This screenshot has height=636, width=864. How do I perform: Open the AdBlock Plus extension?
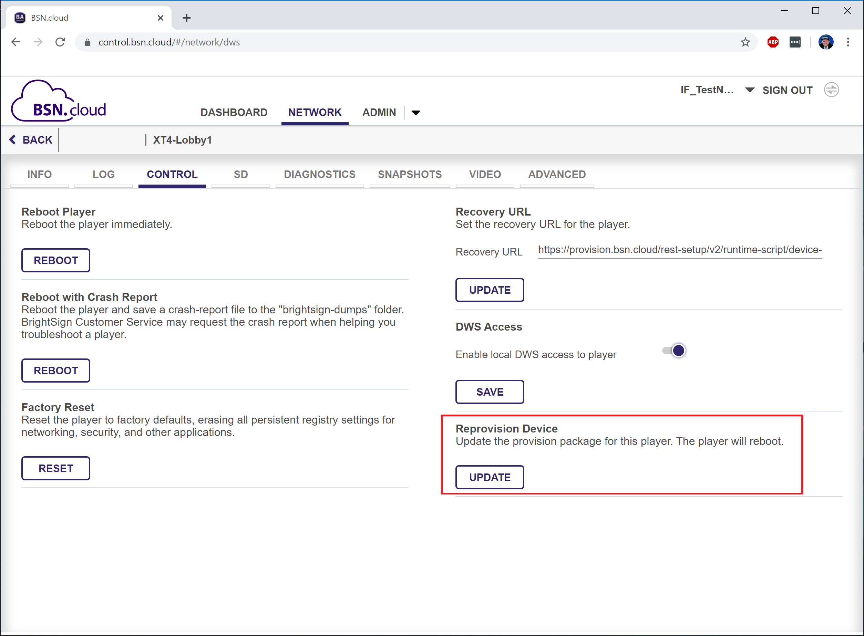773,42
